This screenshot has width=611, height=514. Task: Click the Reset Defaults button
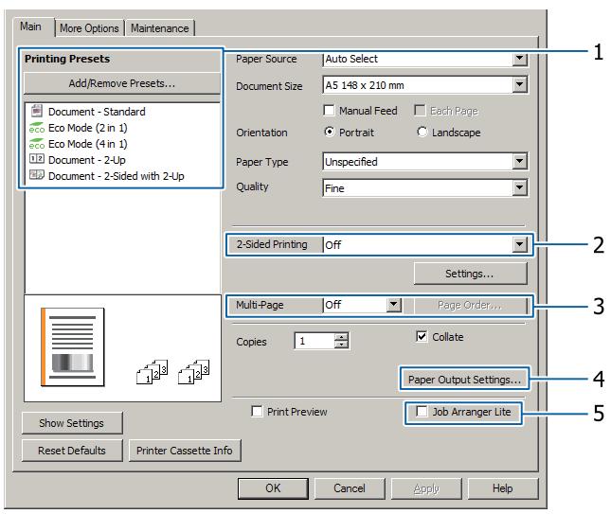pos(72,451)
